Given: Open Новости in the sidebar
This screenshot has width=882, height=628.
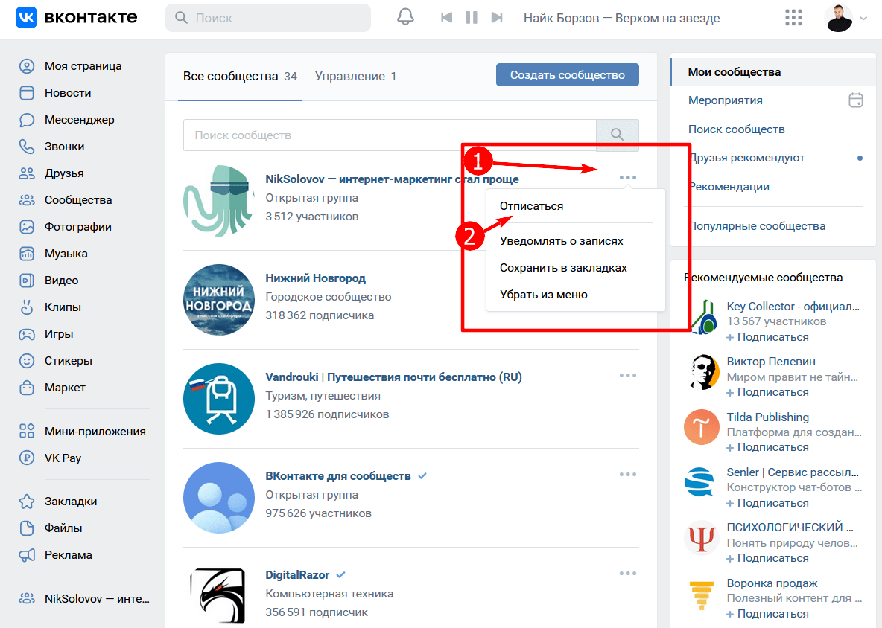Looking at the screenshot, I should [68, 93].
